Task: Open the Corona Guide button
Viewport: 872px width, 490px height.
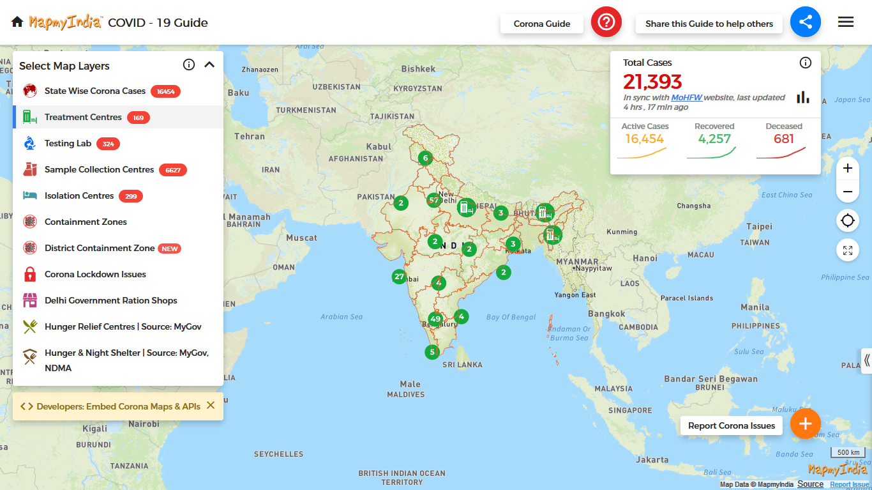Action: [542, 24]
